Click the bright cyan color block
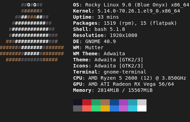 (133, 108)
